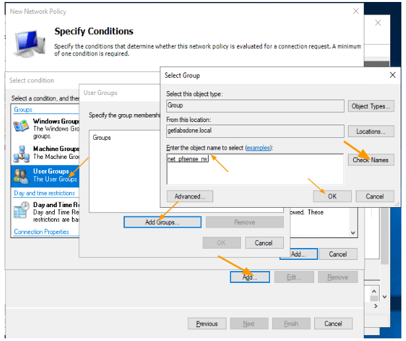Image resolution: width=406 pixels, height=341 pixels.
Task: Cancel the Select Group dialog
Action: [x=375, y=197]
